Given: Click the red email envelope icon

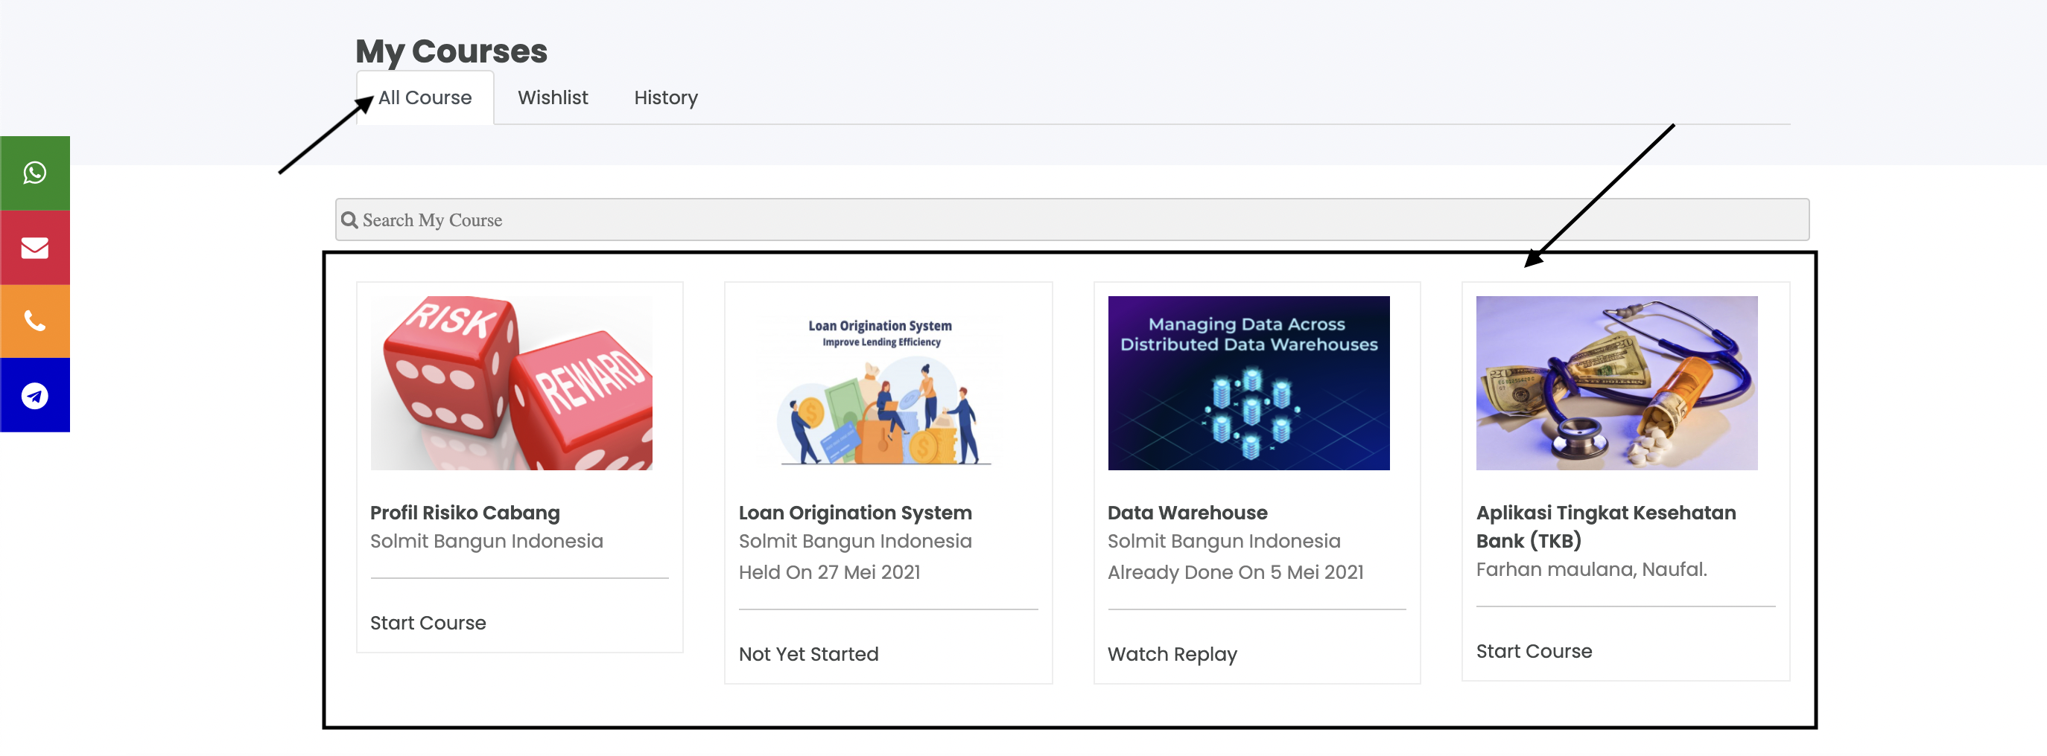Looking at the screenshot, I should coord(35,248).
